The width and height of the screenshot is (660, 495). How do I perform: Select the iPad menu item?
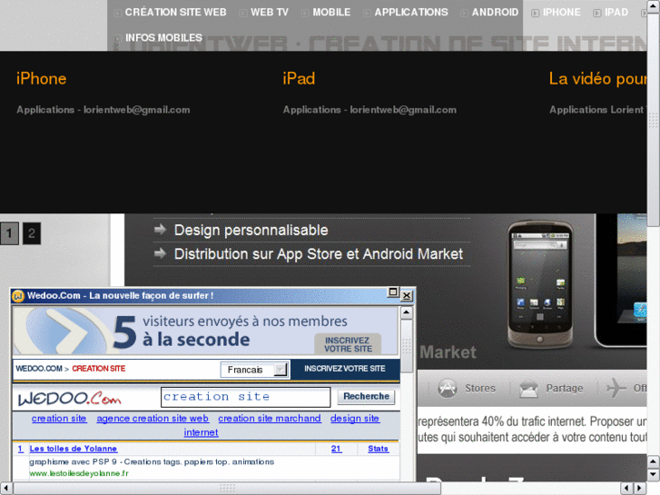[x=616, y=12]
